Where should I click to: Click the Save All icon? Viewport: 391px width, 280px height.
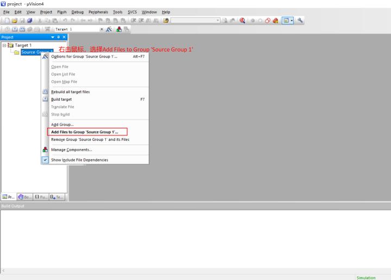[30, 21]
